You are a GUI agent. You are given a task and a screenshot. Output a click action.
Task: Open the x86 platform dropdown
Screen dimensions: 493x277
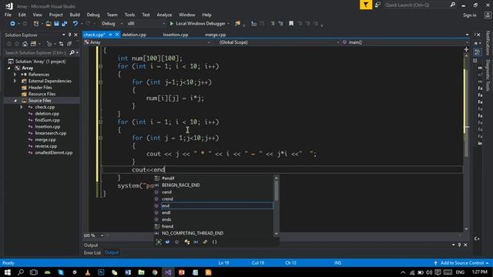[x=146, y=24]
